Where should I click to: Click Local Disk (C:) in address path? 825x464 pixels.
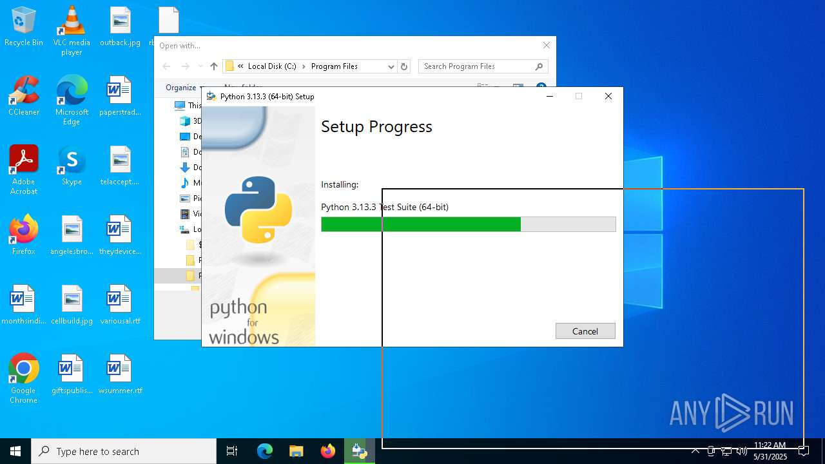click(x=272, y=66)
